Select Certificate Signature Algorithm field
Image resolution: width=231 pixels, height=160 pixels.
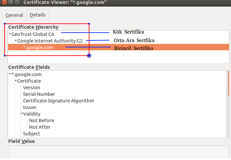(x=58, y=101)
